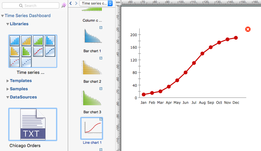Select the blue scatter chart library icon
The height and width of the screenshot is (151, 261).
(x=27, y=62)
